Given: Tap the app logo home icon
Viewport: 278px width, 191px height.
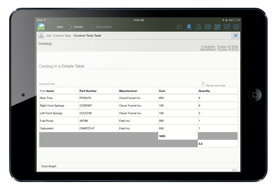Looking at the screenshot, I should (x=41, y=27).
